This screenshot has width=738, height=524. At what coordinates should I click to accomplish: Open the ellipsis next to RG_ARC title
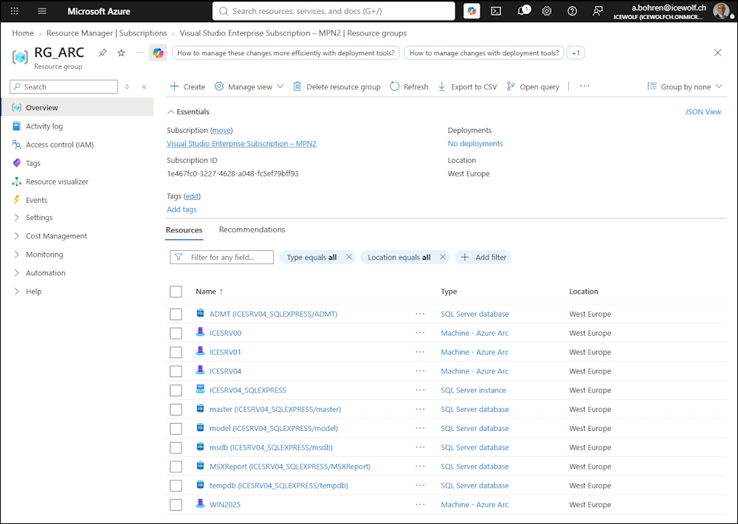(x=139, y=52)
